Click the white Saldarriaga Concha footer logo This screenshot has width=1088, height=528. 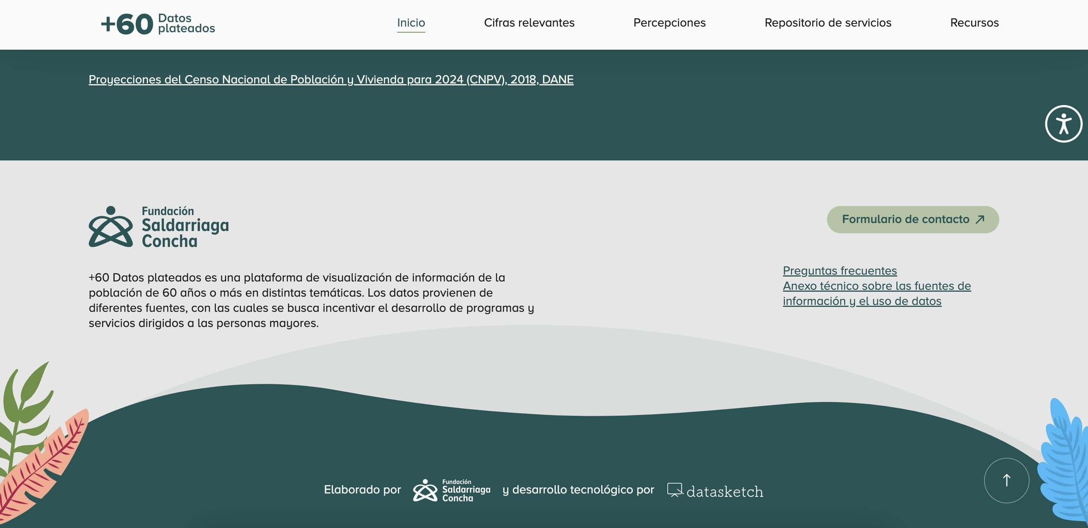(x=451, y=490)
